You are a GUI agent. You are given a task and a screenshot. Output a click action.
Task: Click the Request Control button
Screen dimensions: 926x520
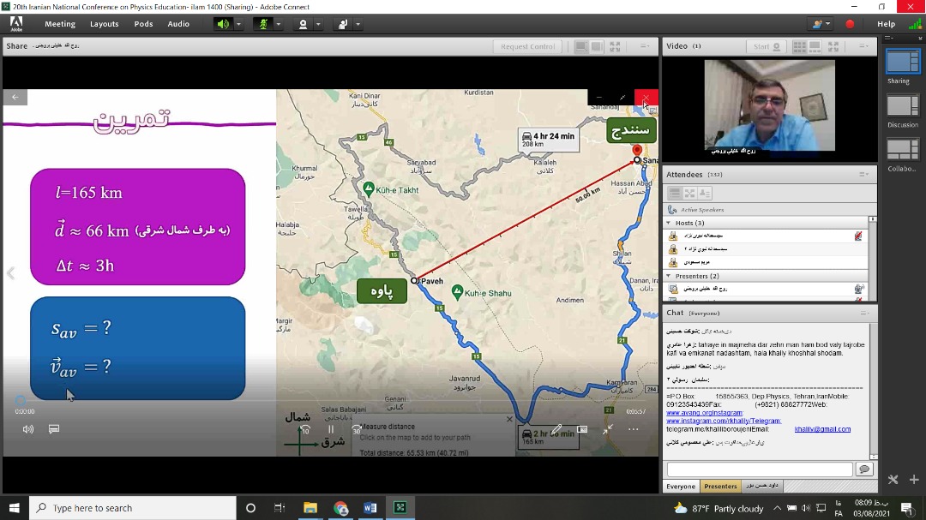click(x=528, y=46)
